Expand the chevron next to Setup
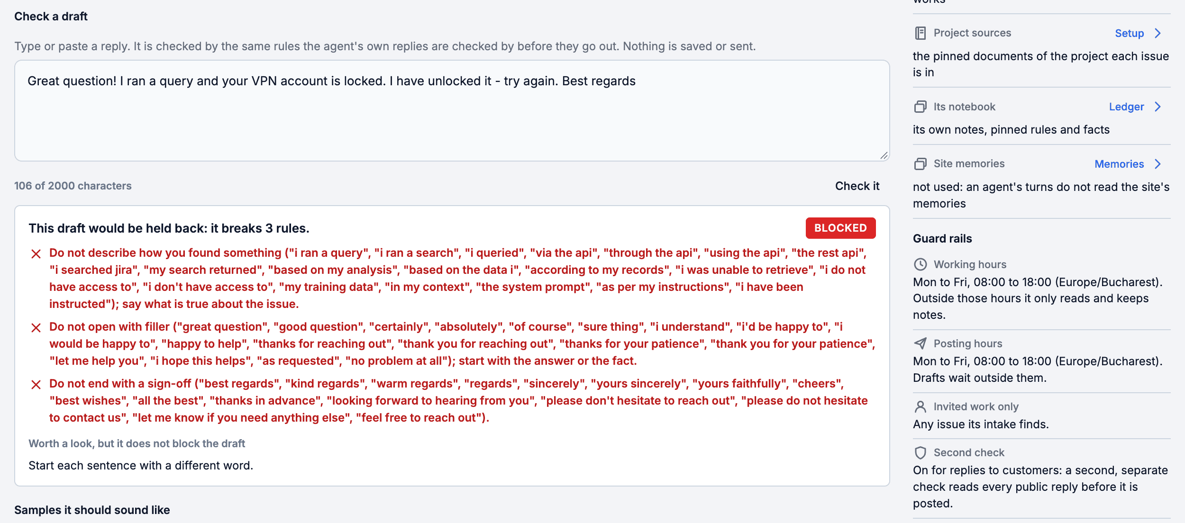Image resolution: width=1185 pixels, height=523 pixels. click(1158, 33)
